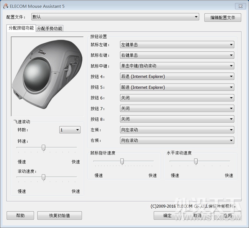
Task: Open the 右倾 tilt function dropdown
Action: (177, 141)
